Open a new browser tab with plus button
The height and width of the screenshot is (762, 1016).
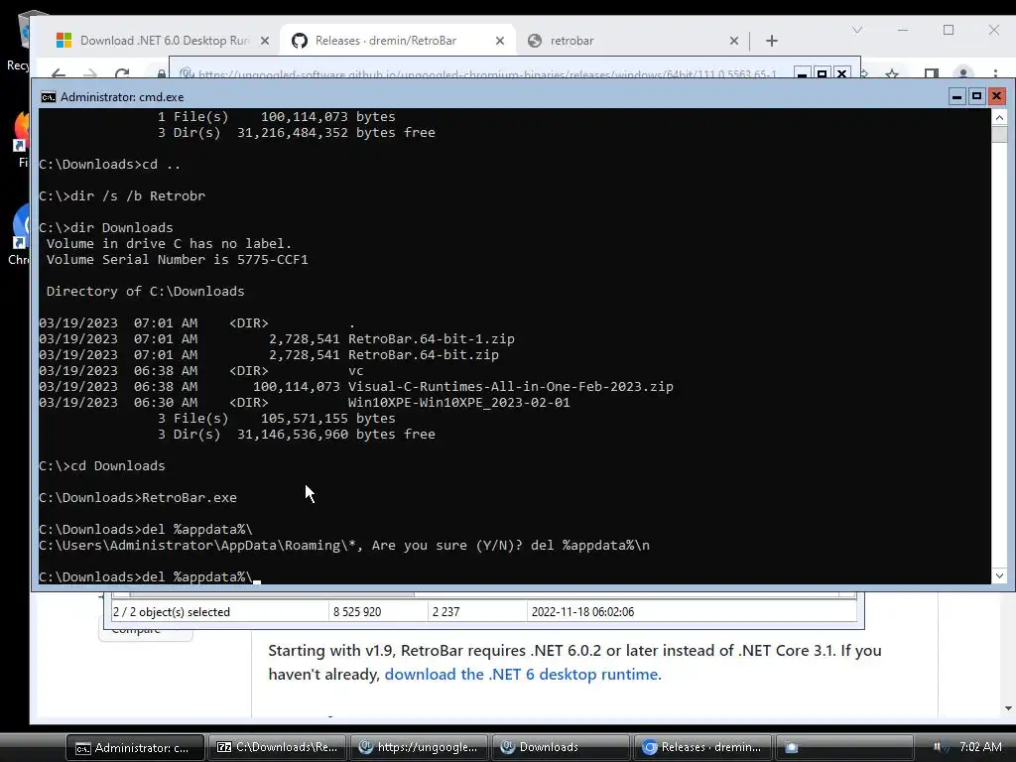[x=771, y=41]
